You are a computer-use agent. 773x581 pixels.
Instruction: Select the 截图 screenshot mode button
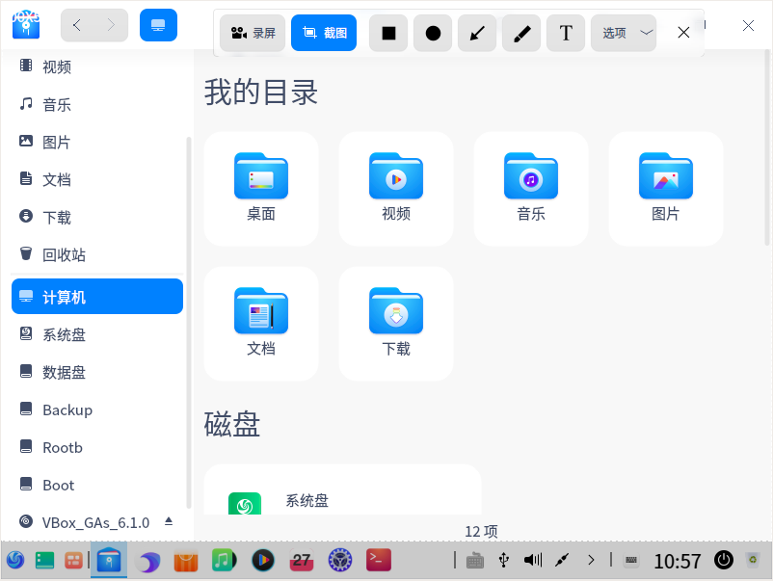coord(324,33)
